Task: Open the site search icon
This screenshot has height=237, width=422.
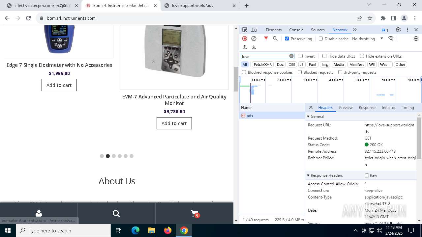Action: 116,214
